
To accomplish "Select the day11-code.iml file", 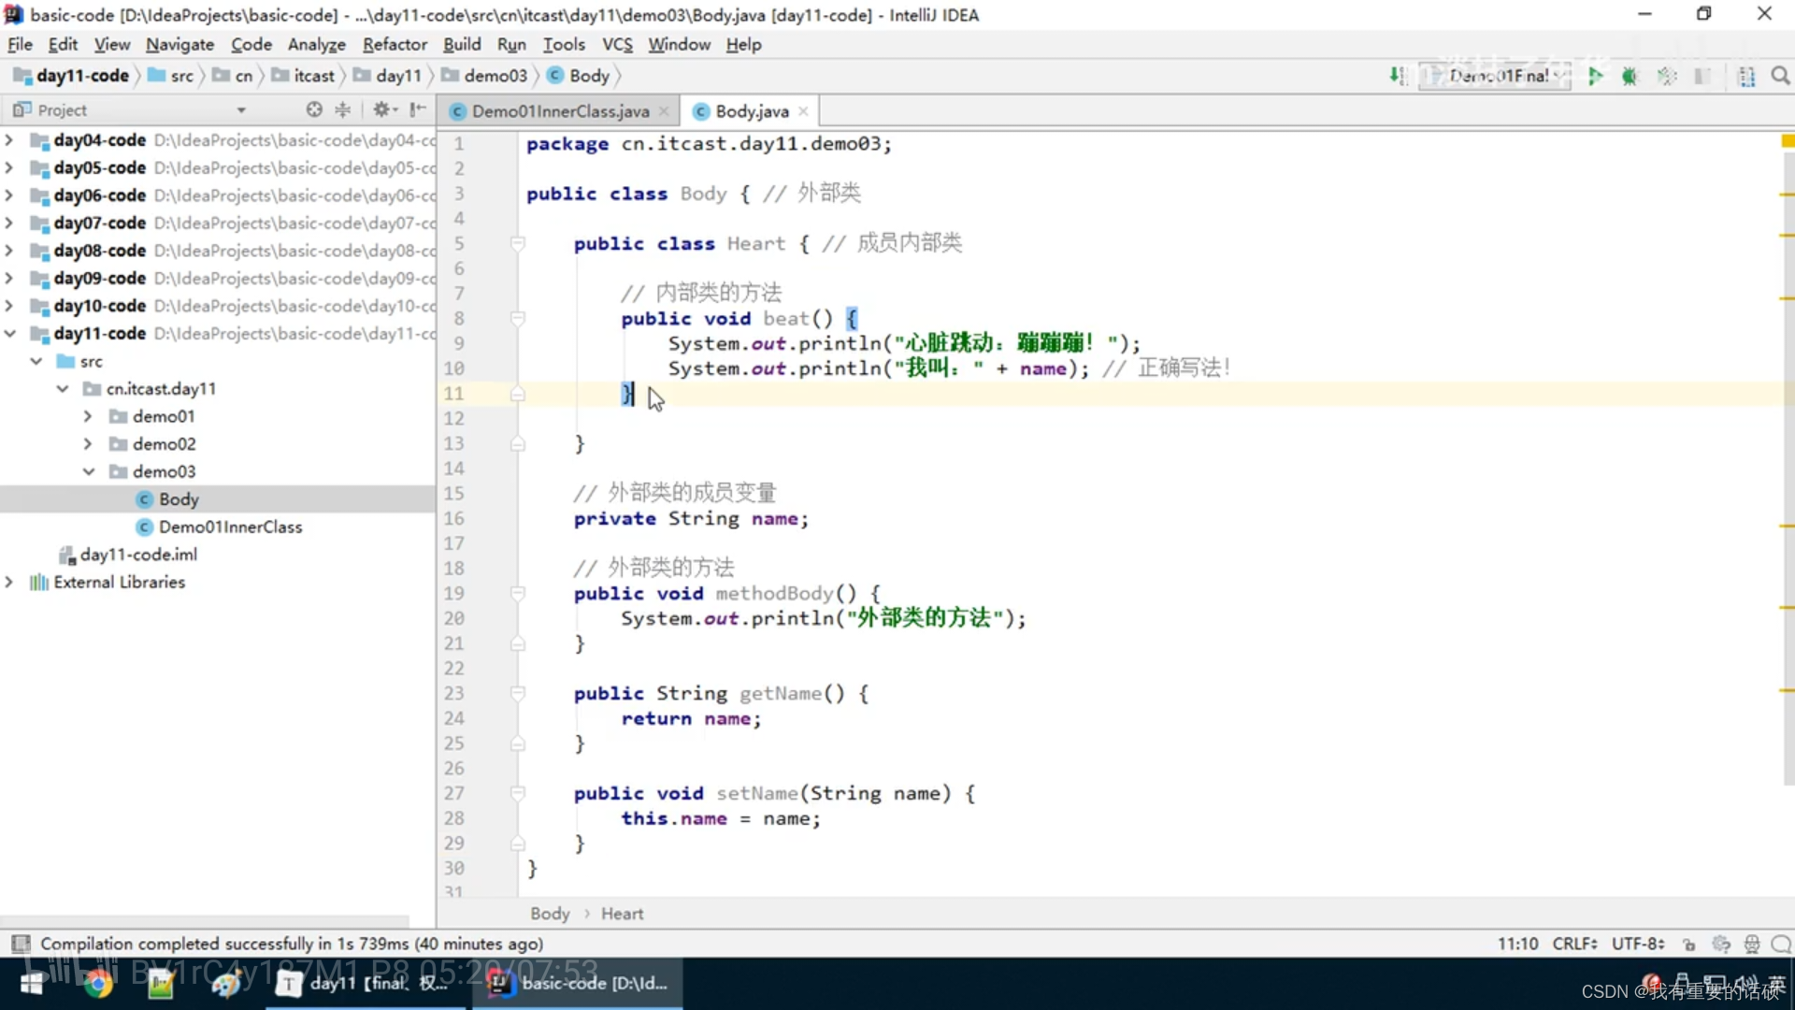I will click(x=138, y=555).
